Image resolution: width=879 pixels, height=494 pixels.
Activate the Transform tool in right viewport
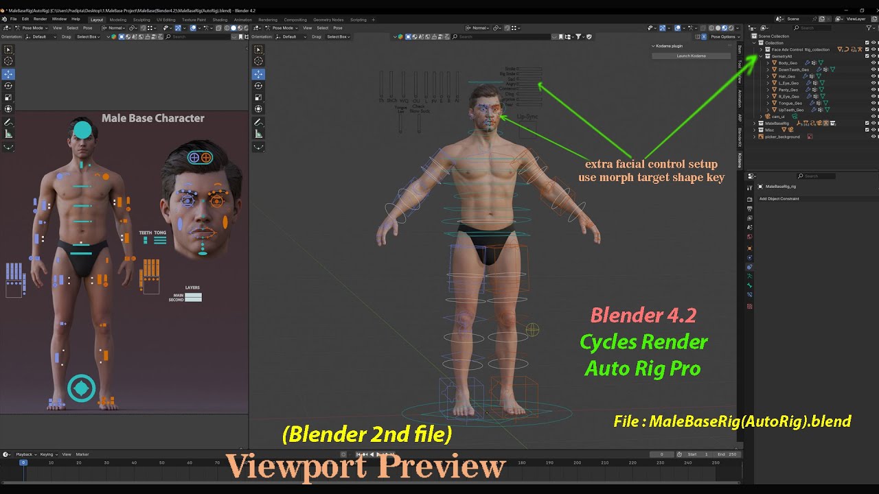pos(258,108)
